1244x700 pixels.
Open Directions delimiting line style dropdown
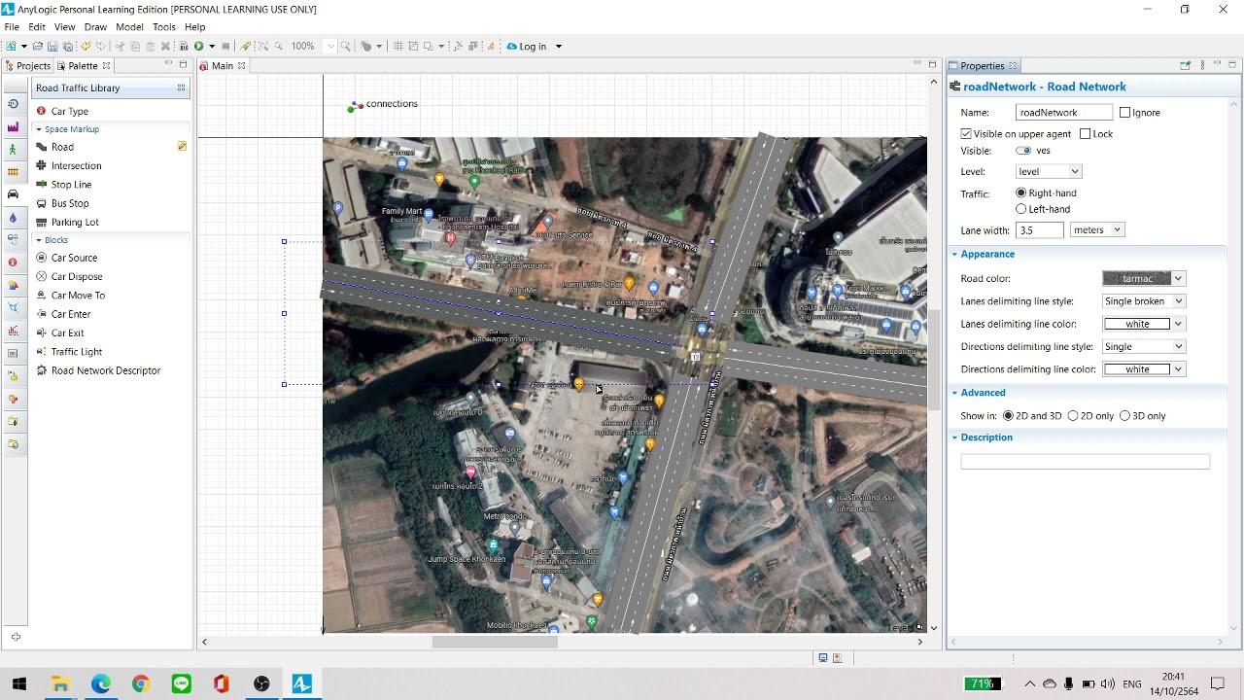(x=1143, y=347)
